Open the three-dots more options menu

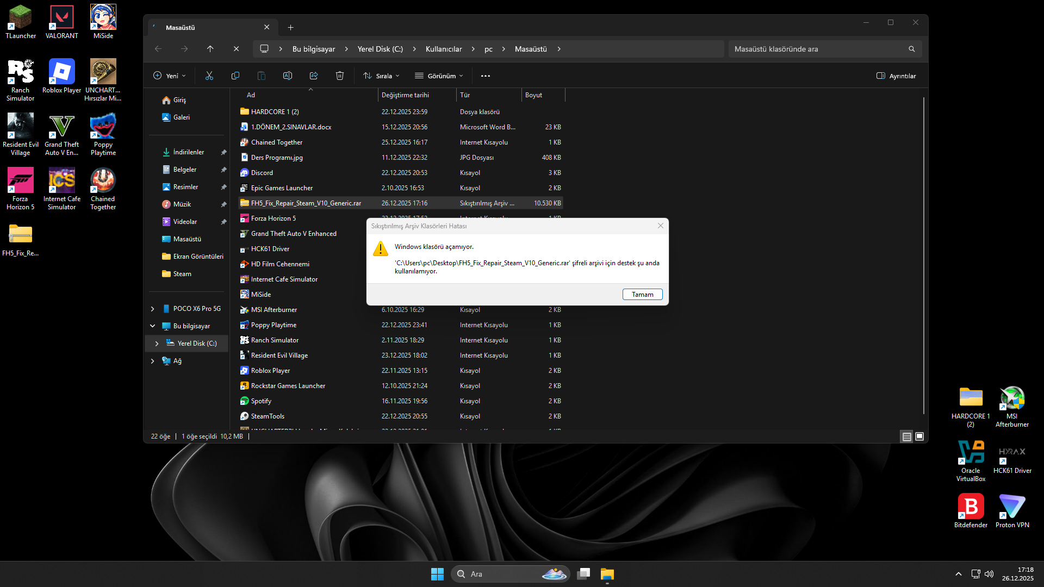click(x=486, y=76)
